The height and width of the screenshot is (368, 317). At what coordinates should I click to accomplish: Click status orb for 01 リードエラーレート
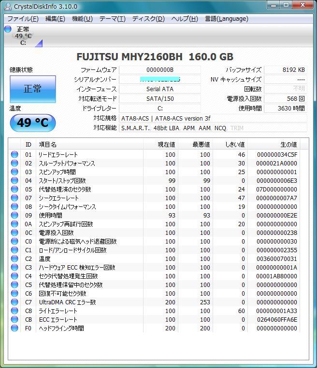(14, 154)
